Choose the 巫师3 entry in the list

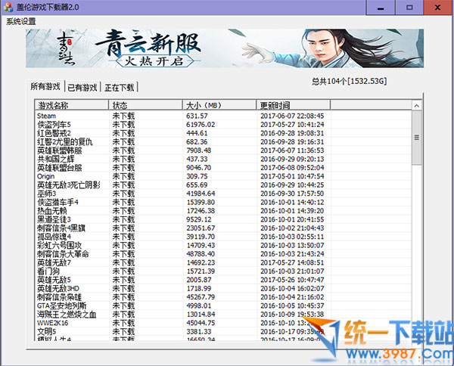click(47, 193)
